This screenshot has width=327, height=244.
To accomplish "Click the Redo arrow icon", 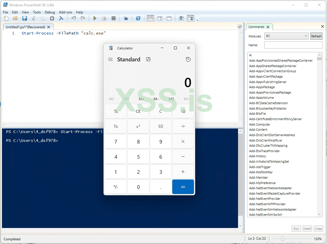I will click(83, 18).
